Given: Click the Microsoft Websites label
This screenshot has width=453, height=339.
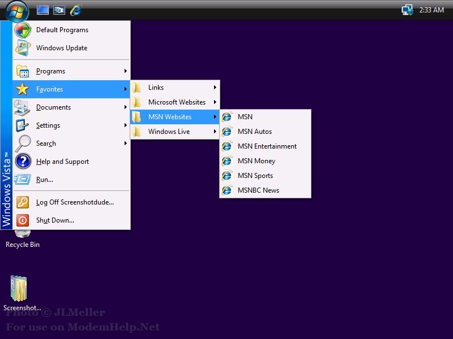Looking at the screenshot, I should 177,102.
